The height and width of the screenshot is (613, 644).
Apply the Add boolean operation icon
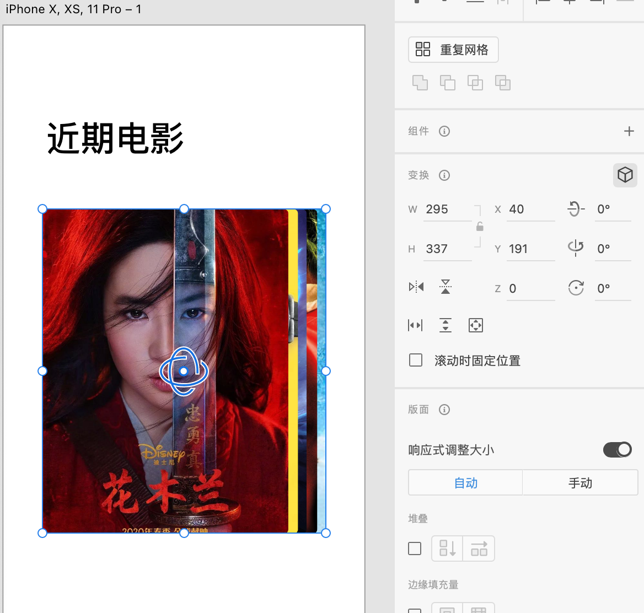pos(420,83)
